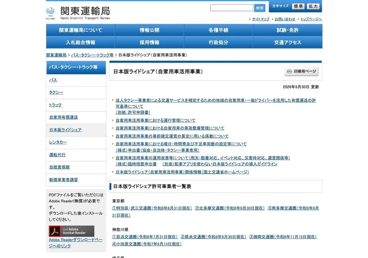368x258 pixels.
Task: Click the バス・タクシー・トラック等 sidebar header
Action: (x=76, y=67)
